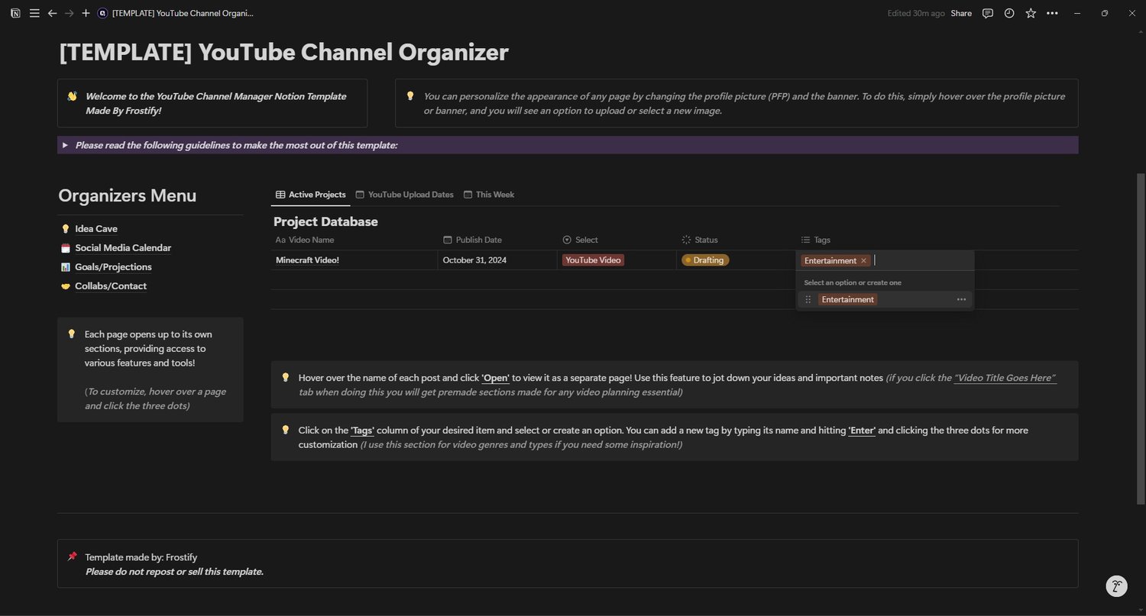The width and height of the screenshot is (1146, 616).
Task: Click the tag search input after Entertainment
Action: coord(921,261)
